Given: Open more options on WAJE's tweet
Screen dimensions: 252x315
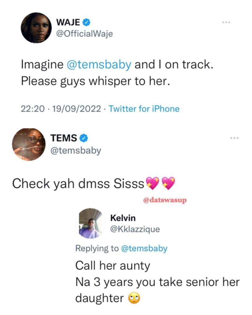Looking at the screenshot, I should [226, 22].
